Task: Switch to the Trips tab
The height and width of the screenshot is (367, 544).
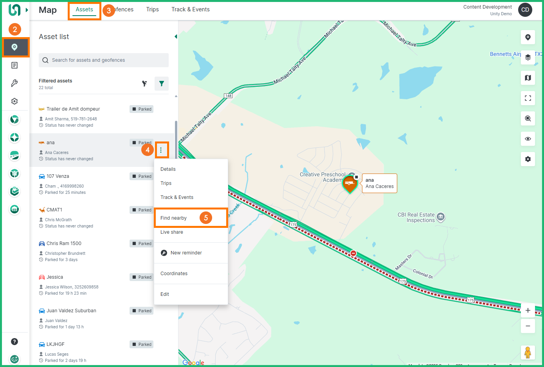Action: [x=152, y=9]
